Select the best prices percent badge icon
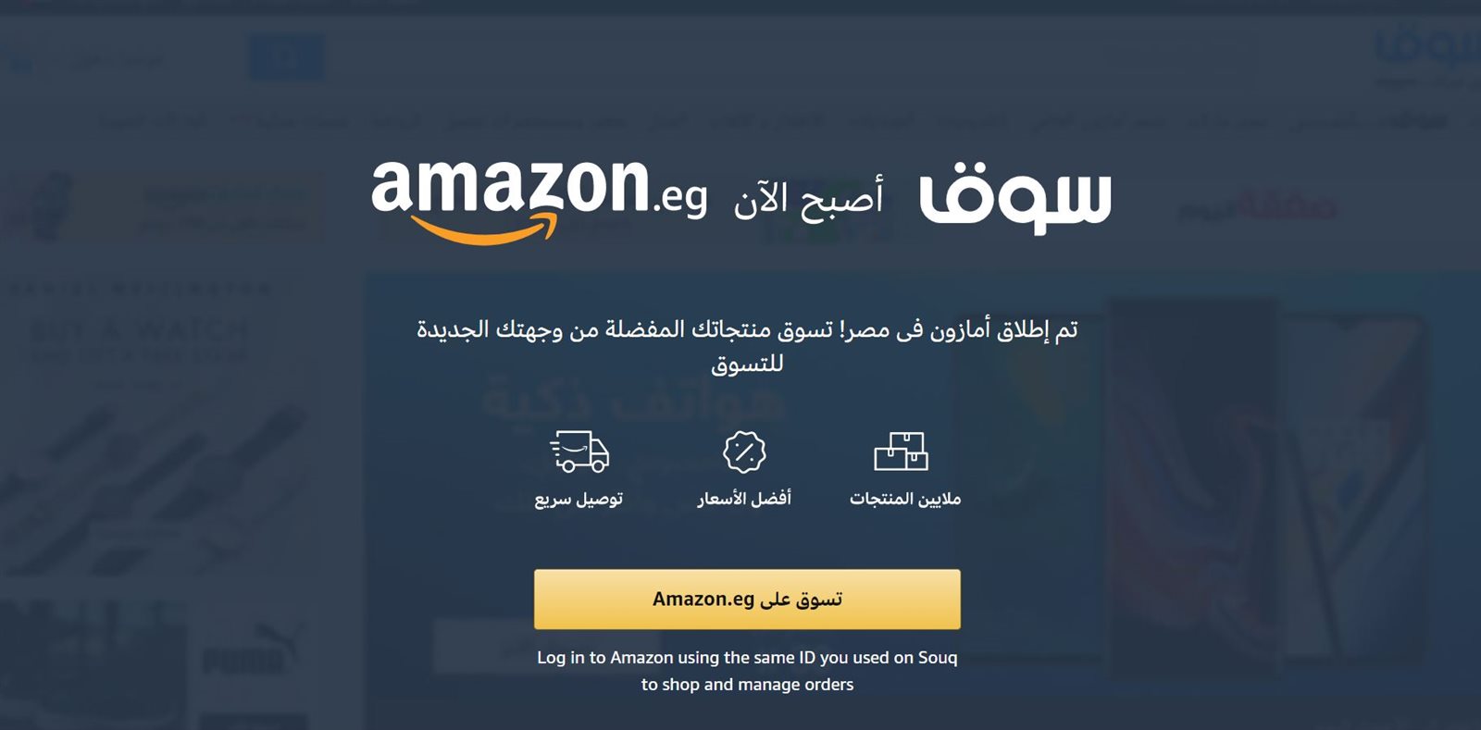The image size is (1481, 730). [x=744, y=452]
